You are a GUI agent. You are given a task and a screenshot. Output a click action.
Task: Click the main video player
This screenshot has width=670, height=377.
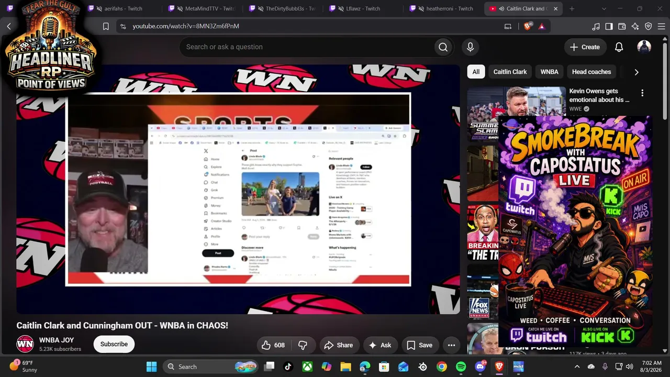click(x=238, y=189)
